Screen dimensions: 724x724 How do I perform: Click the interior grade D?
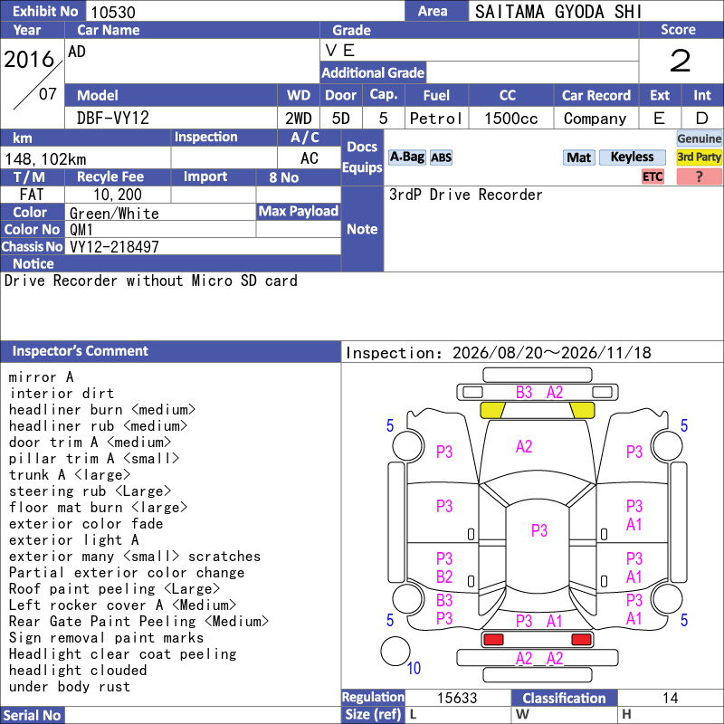click(x=702, y=119)
